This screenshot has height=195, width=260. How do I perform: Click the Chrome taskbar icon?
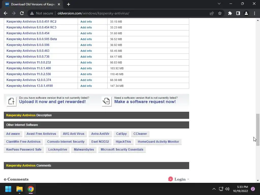[x=31, y=189]
